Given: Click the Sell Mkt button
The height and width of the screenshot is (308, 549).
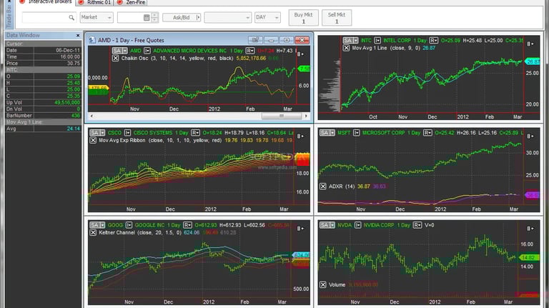Looking at the screenshot, I should [x=337, y=17].
